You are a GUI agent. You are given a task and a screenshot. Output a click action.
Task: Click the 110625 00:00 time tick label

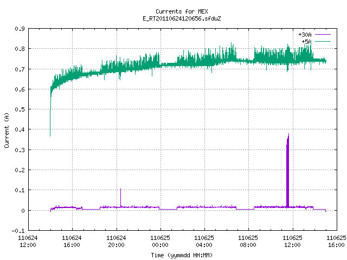(160, 242)
